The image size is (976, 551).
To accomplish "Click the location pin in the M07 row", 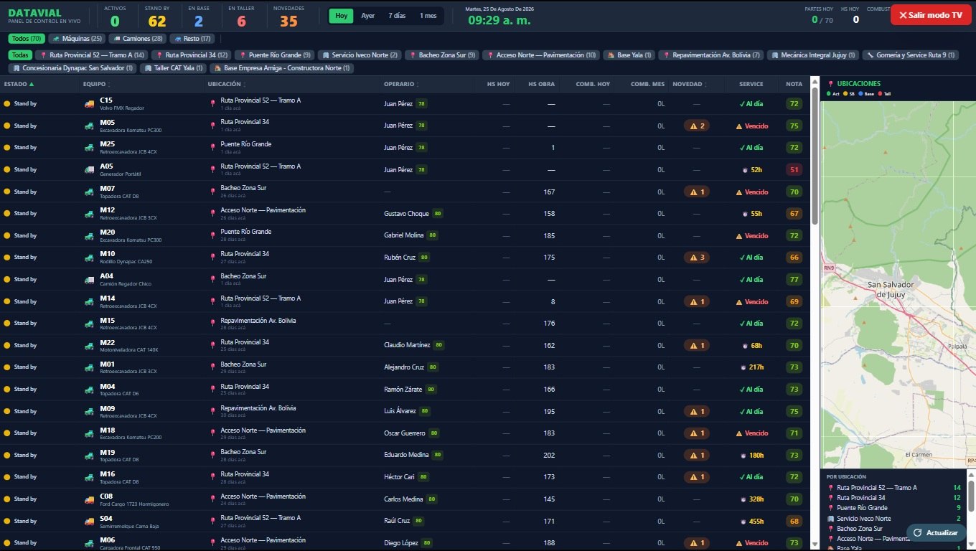I will click(212, 192).
